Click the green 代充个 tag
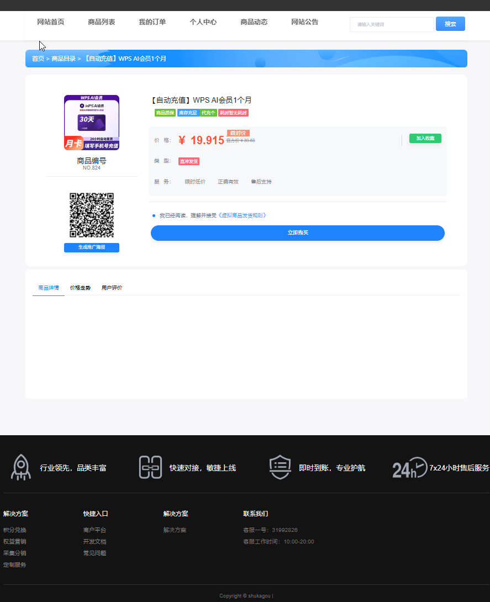The width and height of the screenshot is (490, 602). (x=208, y=113)
